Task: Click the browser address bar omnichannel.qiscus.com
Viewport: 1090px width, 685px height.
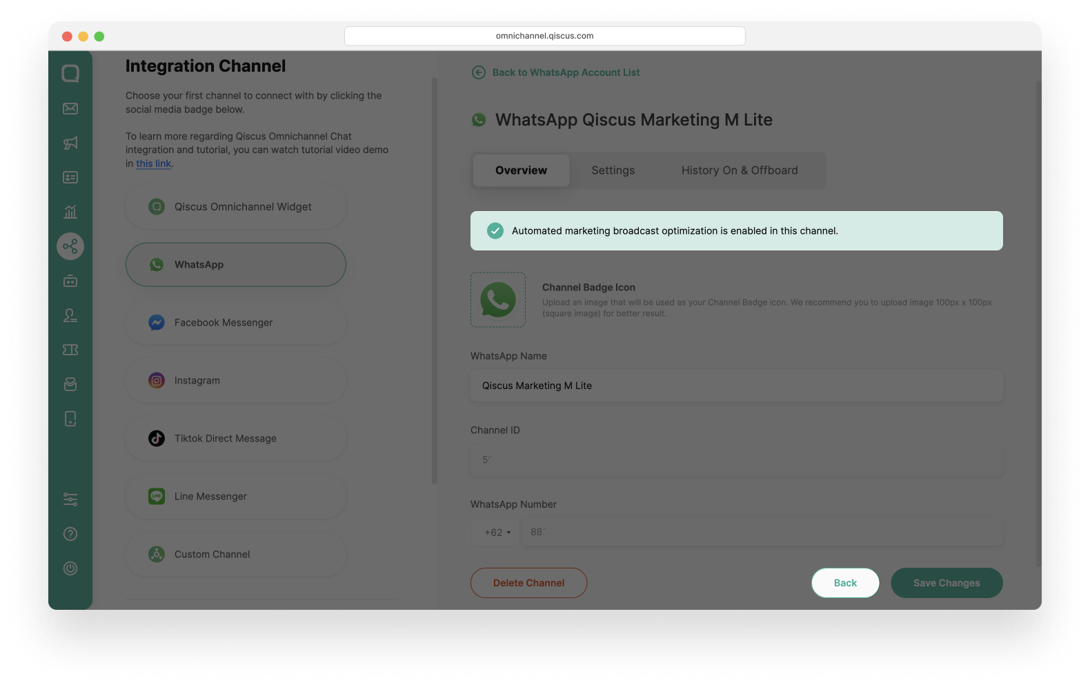Action: click(x=545, y=36)
